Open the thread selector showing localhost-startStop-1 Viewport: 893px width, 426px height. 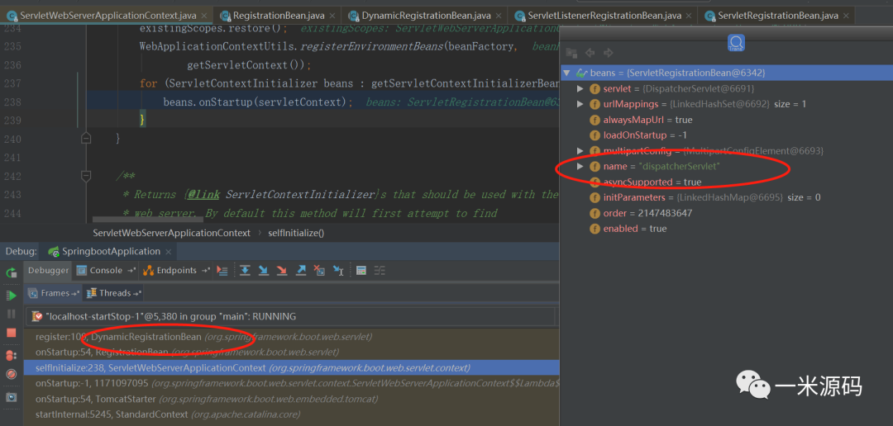289,316
